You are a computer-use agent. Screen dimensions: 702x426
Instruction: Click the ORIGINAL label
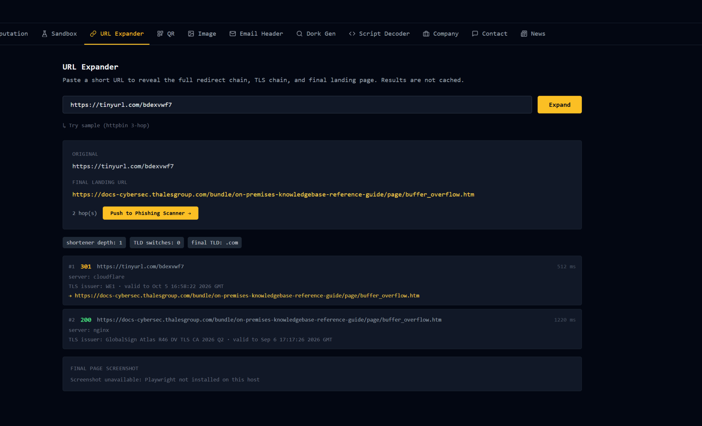(x=85, y=154)
